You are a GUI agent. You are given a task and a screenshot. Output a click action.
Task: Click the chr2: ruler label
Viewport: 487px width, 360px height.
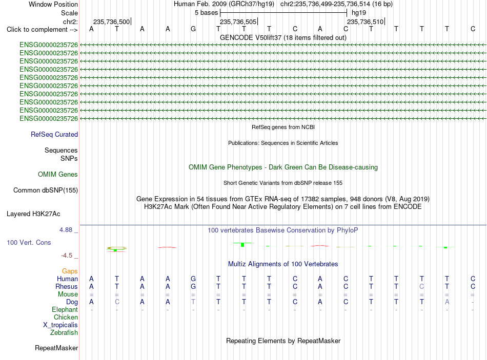pos(70,22)
